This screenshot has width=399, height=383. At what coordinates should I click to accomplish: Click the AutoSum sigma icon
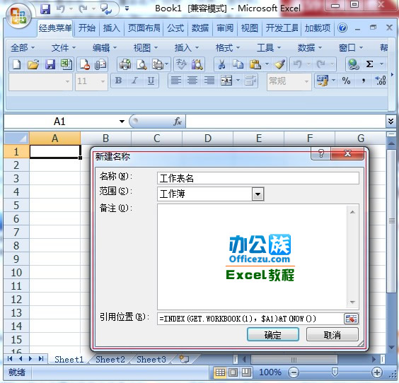tap(369, 64)
